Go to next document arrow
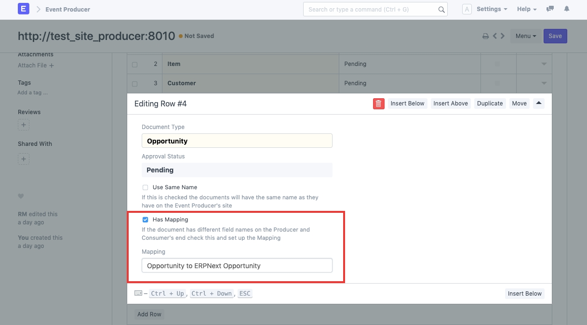This screenshot has height=325, width=587. [x=503, y=36]
